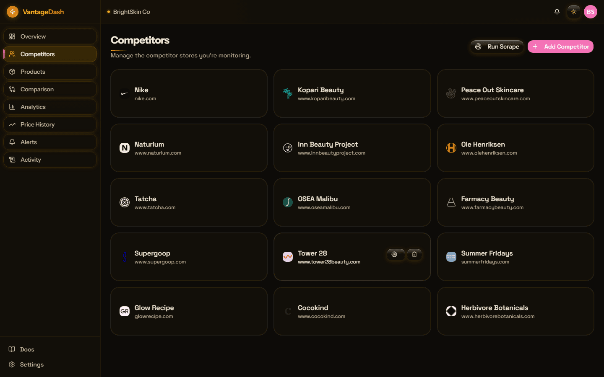Click the Activity list icon in sidebar
This screenshot has height=377, width=604.
tap(13, 159)
